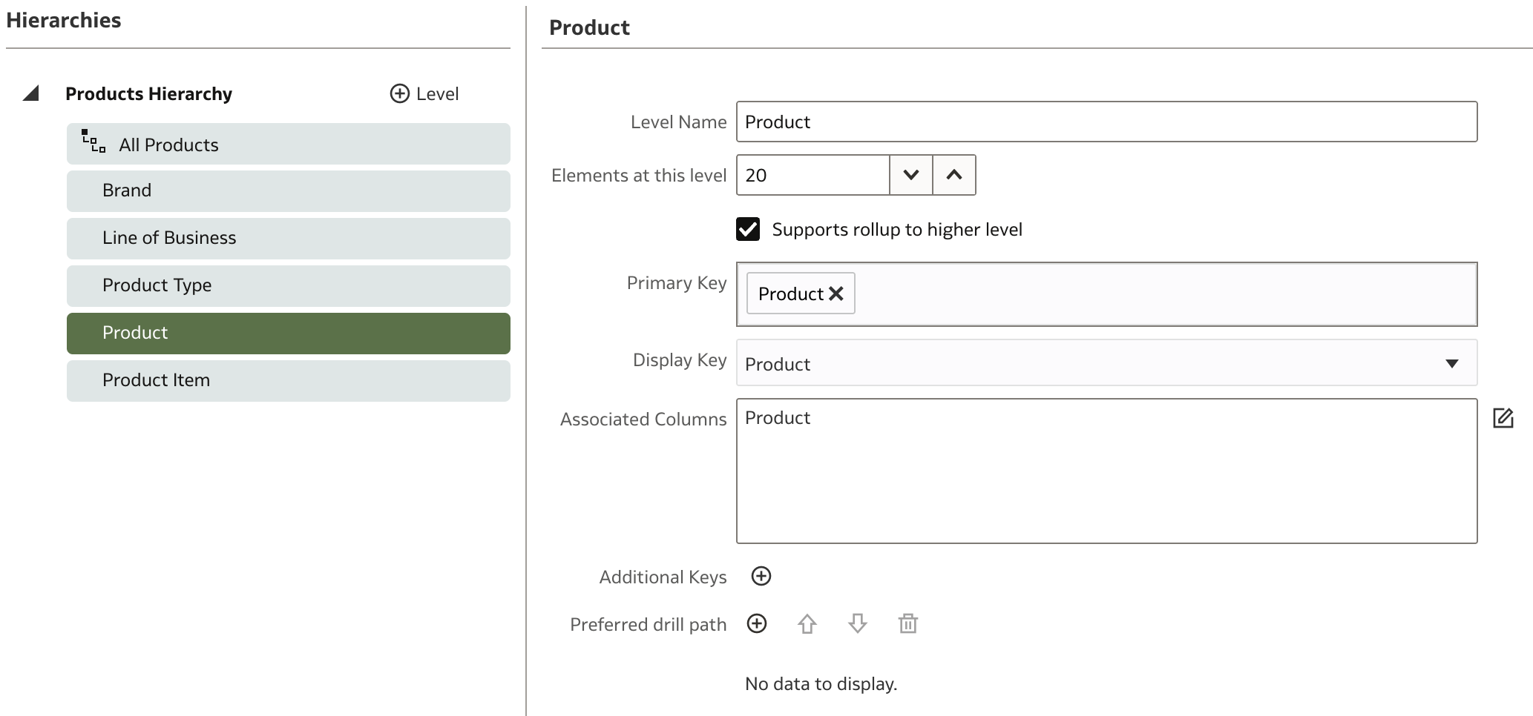The width and height of the screenshot is (1533, 716).
Task: Click the Supports rollup to higher level label
Action: pyautogui.click(x=897, y=230)
